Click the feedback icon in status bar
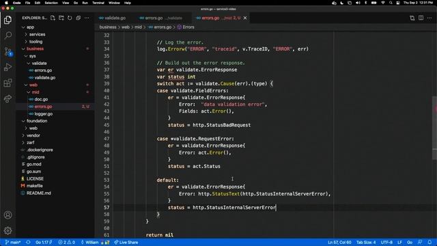The width and height of the screenshot is (437, 246). click(x=420, y=243)
